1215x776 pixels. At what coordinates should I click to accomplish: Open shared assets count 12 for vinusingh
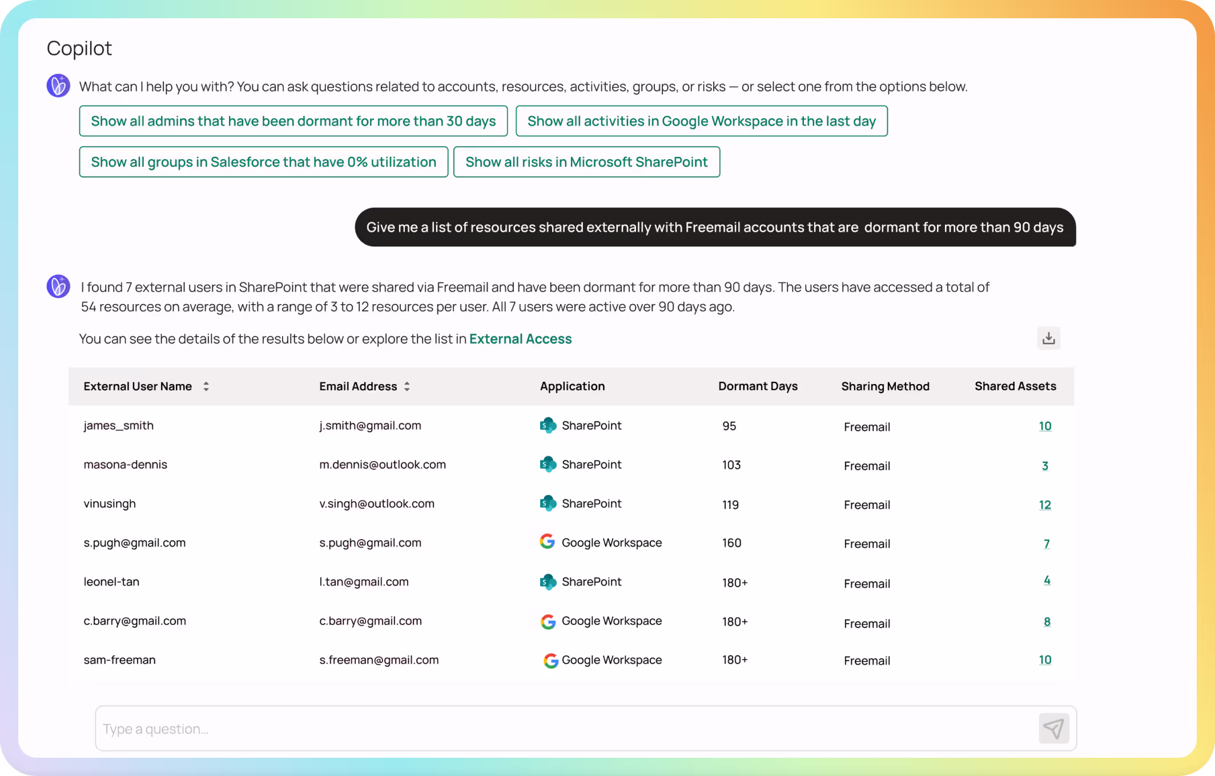[x=1044, y=505]
